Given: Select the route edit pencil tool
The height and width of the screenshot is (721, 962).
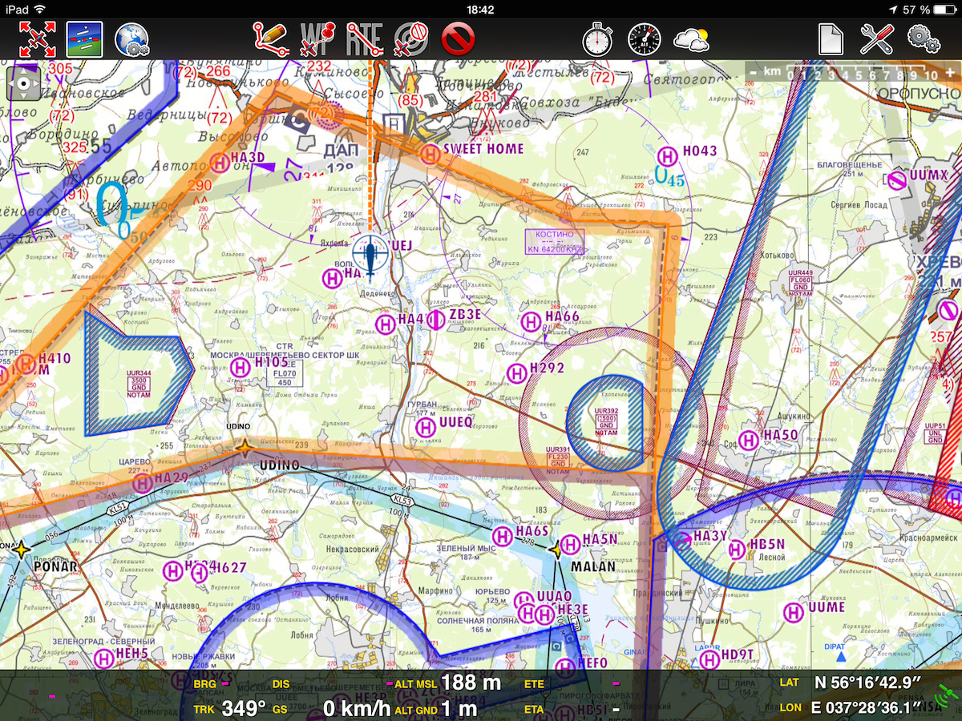Looking at the screenshot, I should pos(271,38).
